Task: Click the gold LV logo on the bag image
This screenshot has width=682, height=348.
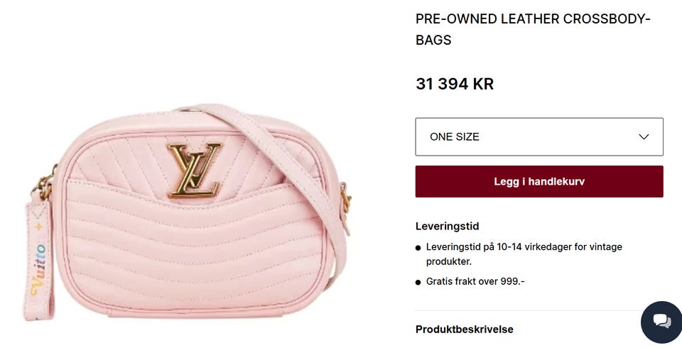Action: (195, 170)
